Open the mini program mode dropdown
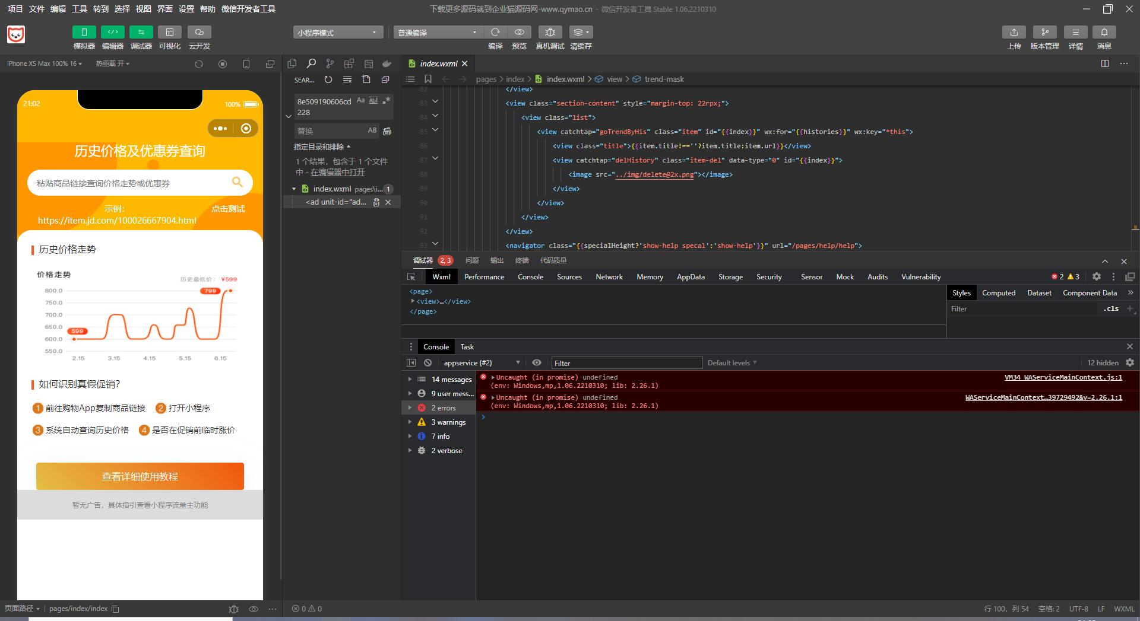Viewport: 1140px width, 621px height. pyautogui.click(x=337, y=33)
